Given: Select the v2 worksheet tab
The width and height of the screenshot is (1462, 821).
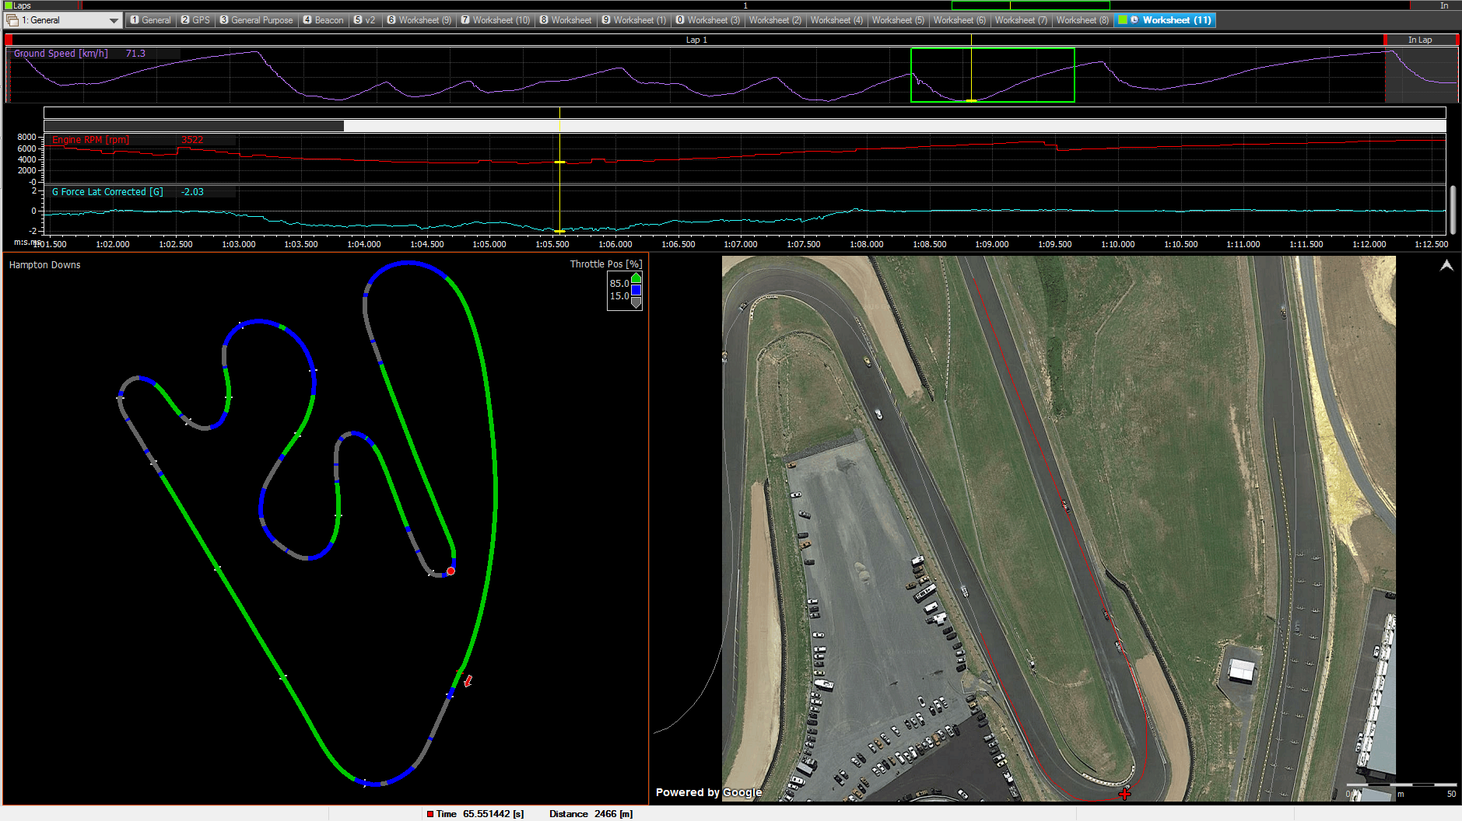Looking at the screenshot, I should tap(364, 20).
